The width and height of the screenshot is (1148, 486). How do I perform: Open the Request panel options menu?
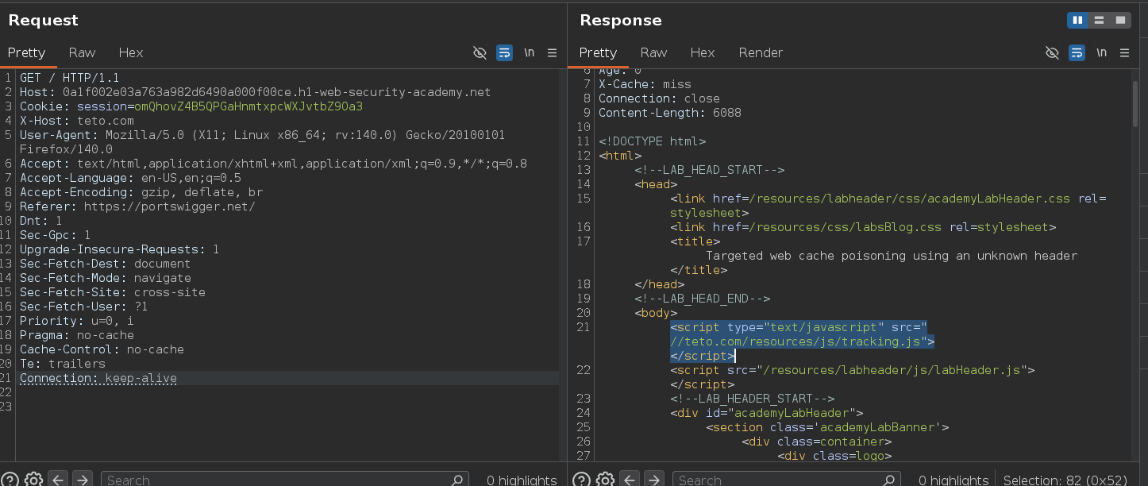552,53
